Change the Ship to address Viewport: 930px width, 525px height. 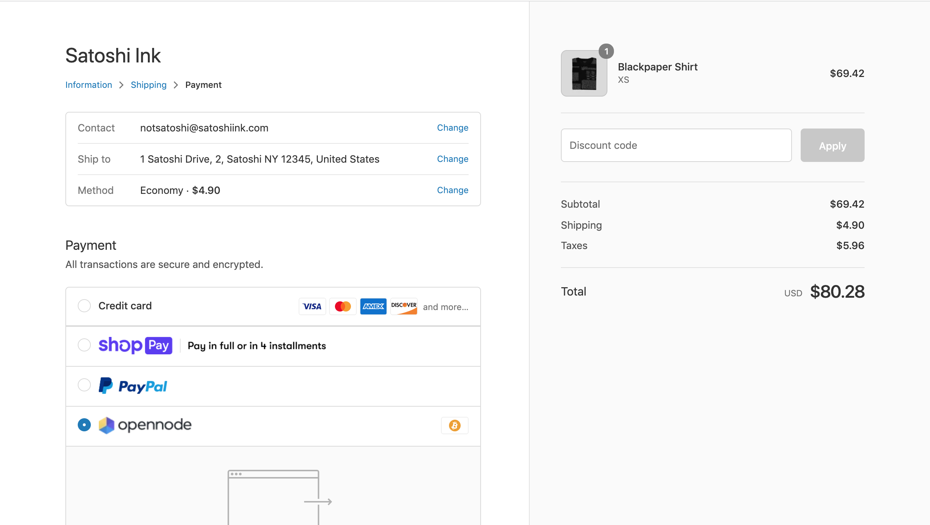pos(452,159)
